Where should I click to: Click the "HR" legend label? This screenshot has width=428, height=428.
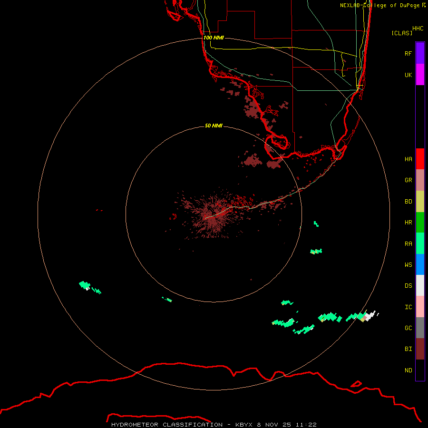tap(408, 223)
